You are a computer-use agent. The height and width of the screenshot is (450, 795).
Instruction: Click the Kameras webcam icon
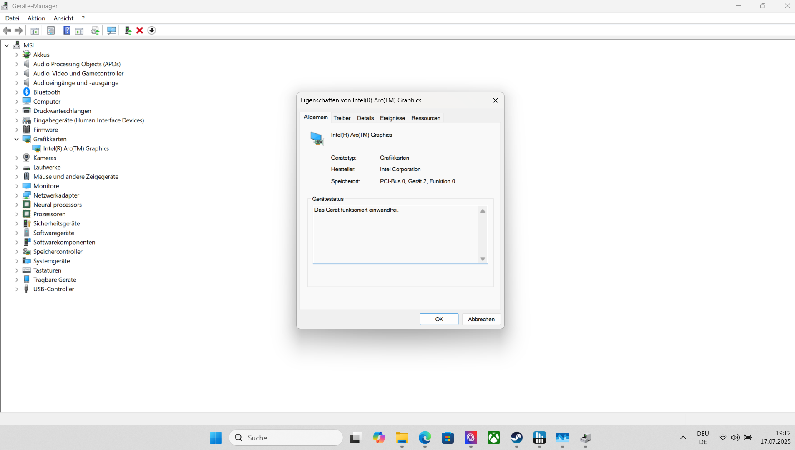27,157
